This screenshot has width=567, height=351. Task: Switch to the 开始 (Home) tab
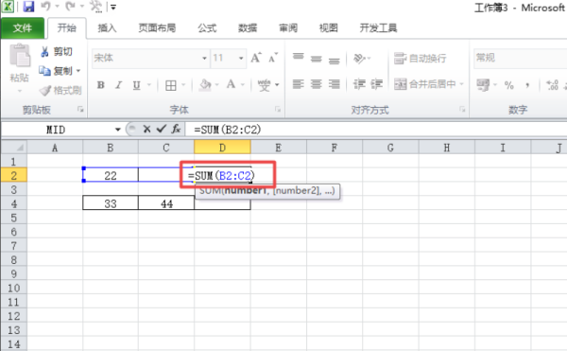tap(67, 27)
